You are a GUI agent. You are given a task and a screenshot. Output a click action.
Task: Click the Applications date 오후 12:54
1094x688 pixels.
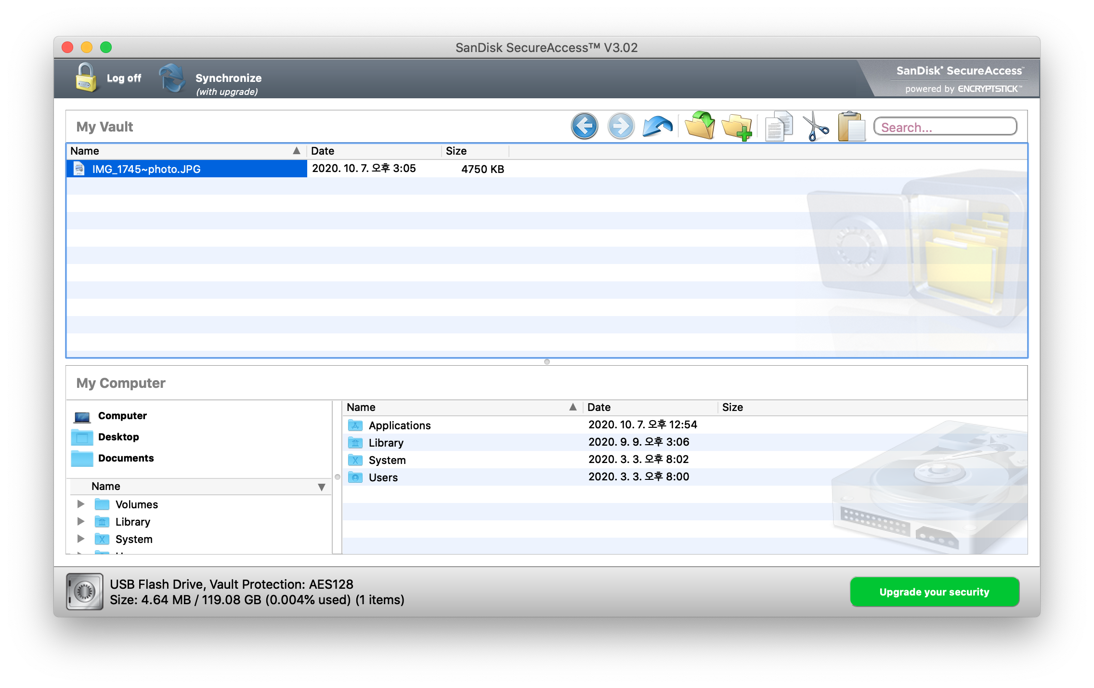point(643,424)
